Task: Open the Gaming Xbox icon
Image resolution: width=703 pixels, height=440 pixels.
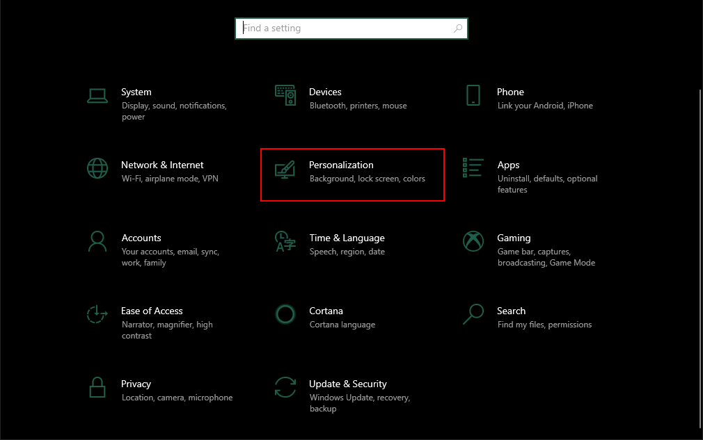Action: tap(473, 241)
